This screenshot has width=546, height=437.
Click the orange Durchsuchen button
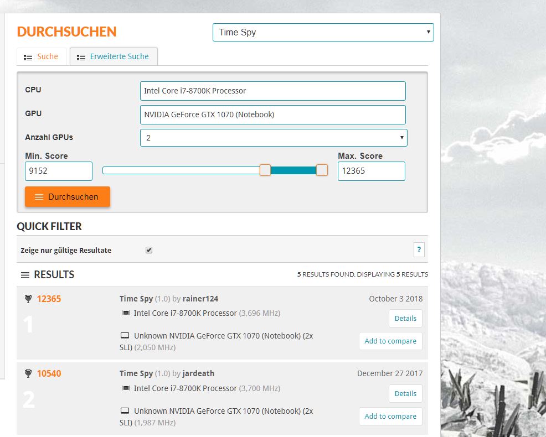[x=68, y=197]
